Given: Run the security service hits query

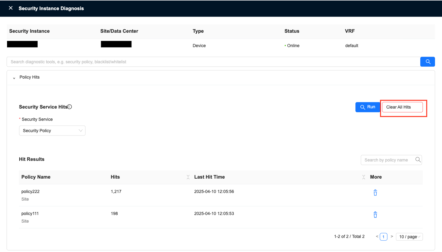Looking at the screenshot, I should point(368,107).
